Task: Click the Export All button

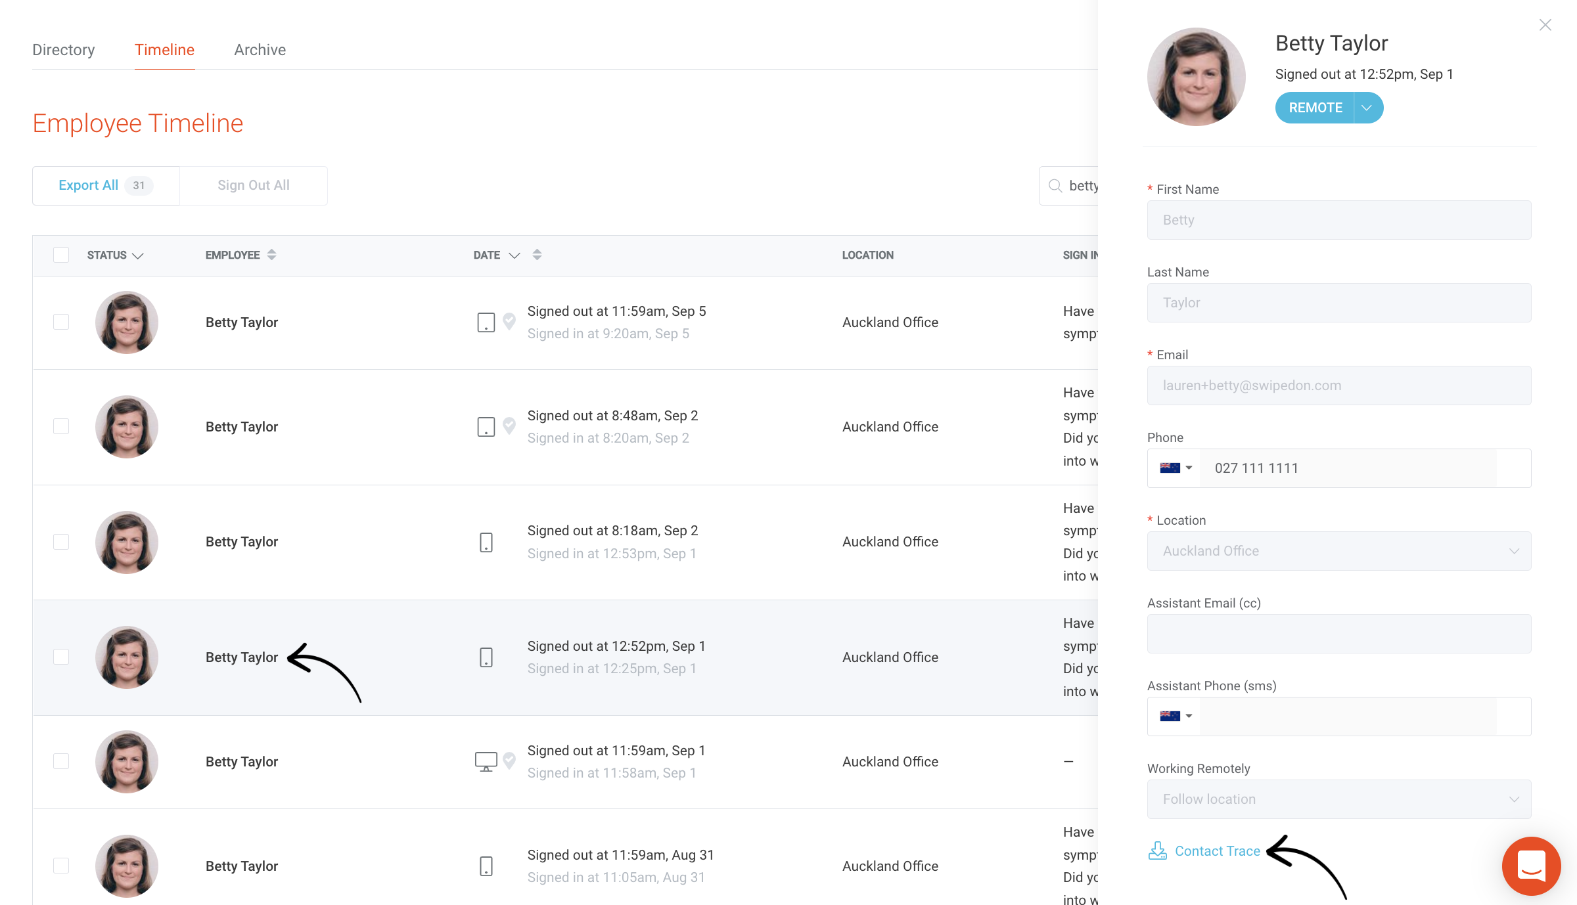Action: tap(106, 186)
